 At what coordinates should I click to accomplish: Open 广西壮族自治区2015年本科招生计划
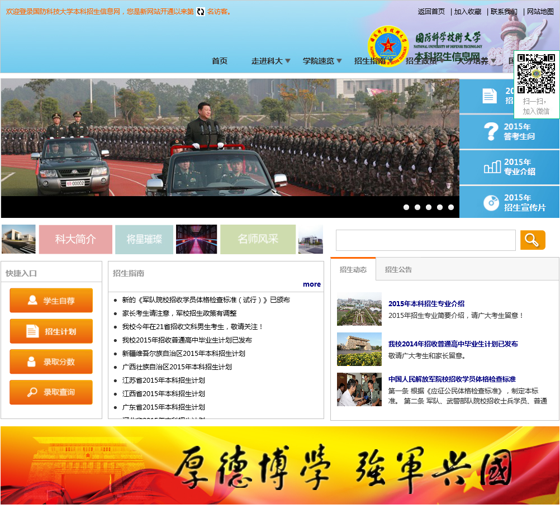(177, 367)
